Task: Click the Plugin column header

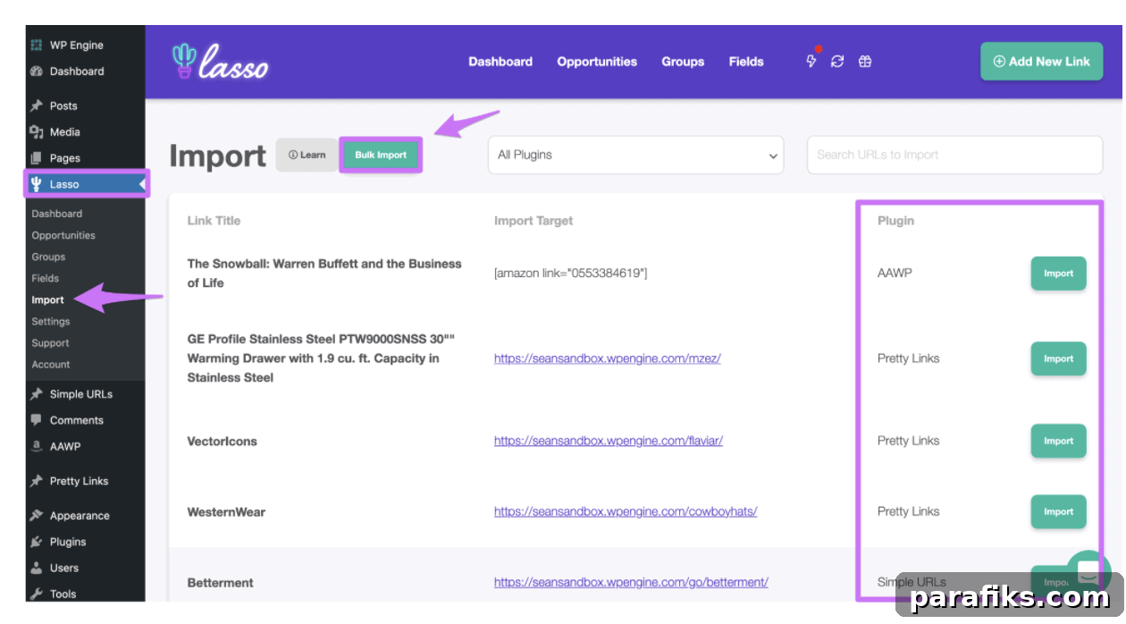Action: coord(895,221)
